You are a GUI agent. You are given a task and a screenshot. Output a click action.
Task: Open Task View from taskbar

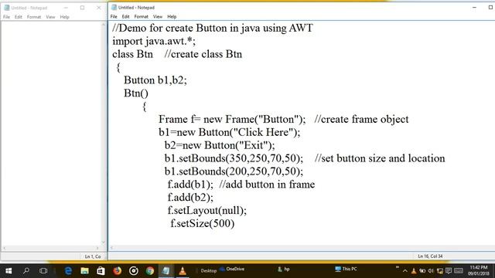tap(43, 271)
